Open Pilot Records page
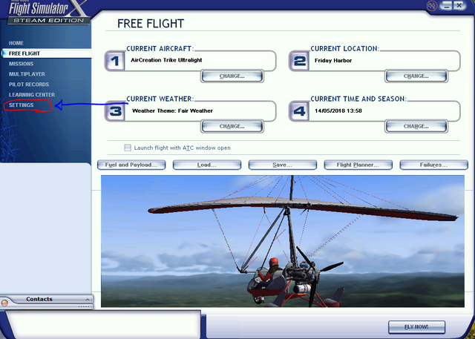Screen dimensions: 475x339 29,85
